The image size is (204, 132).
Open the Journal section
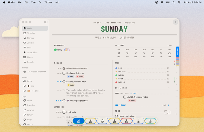(35, 43)
